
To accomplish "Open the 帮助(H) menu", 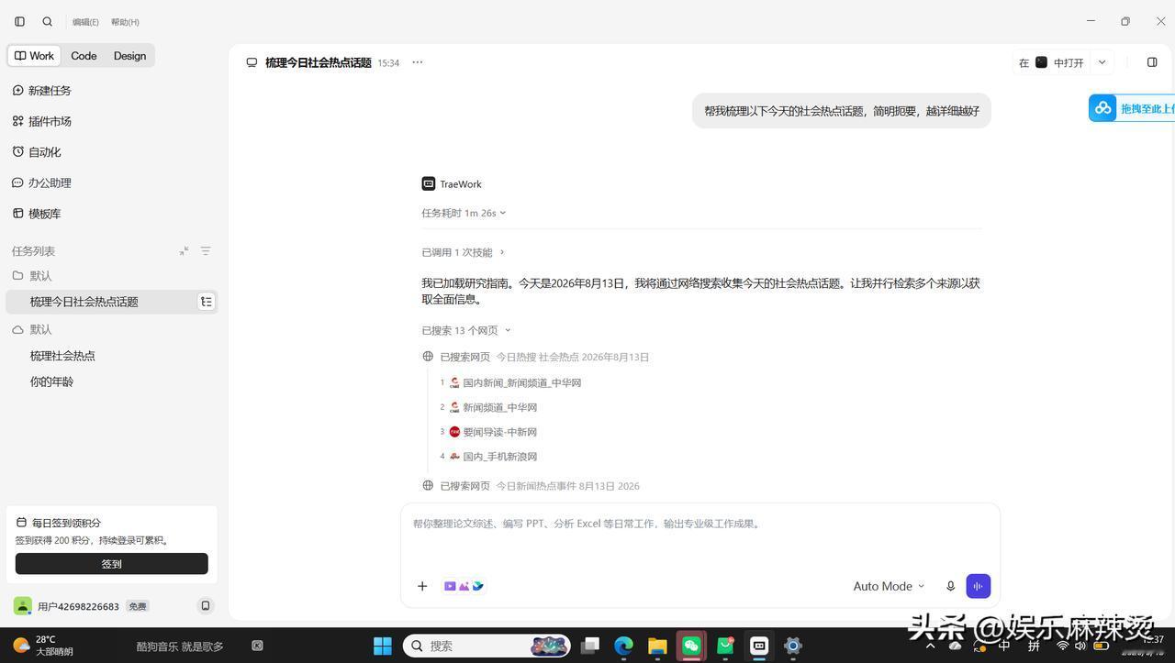I will click(x=125, y=22).
